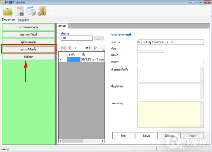Viewport: 212px width, 152px height.
Task: Click scroll down arrow in ตำแหน่งติดตั้ง box
Action: click(x=202, y=80)
